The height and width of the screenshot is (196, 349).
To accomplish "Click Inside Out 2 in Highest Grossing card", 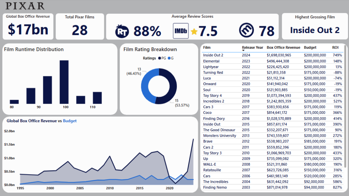I will pyautogui.click(x=315, y=30).
